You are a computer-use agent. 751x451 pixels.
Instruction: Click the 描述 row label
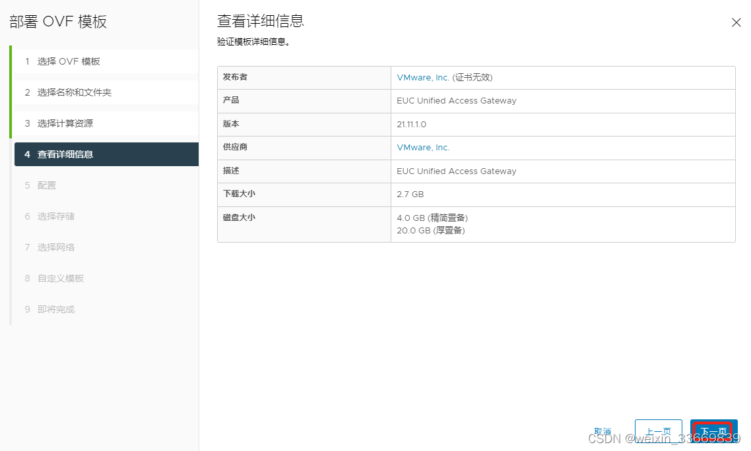[231, 170]
